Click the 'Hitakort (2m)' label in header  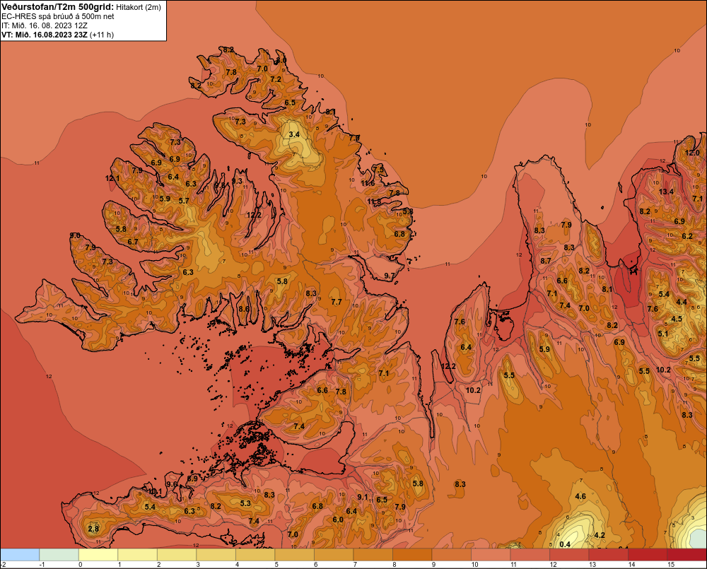pyautogui.click(x=138, y=7)
